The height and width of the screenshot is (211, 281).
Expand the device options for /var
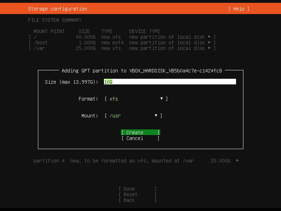coord(210,48)
